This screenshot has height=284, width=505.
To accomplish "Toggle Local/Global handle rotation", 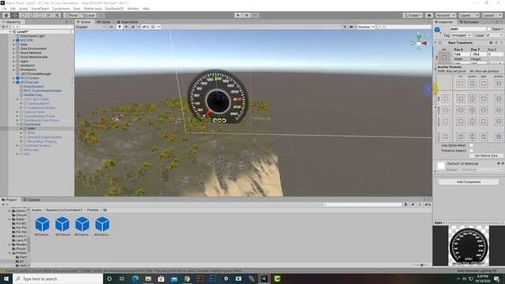I will (x=88, y=15).
